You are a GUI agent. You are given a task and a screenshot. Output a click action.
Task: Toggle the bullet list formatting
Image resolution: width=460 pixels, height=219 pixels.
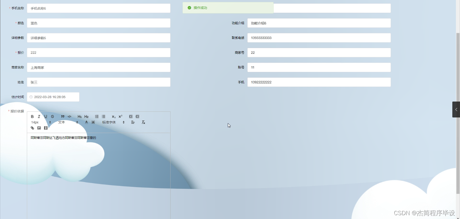103,116
